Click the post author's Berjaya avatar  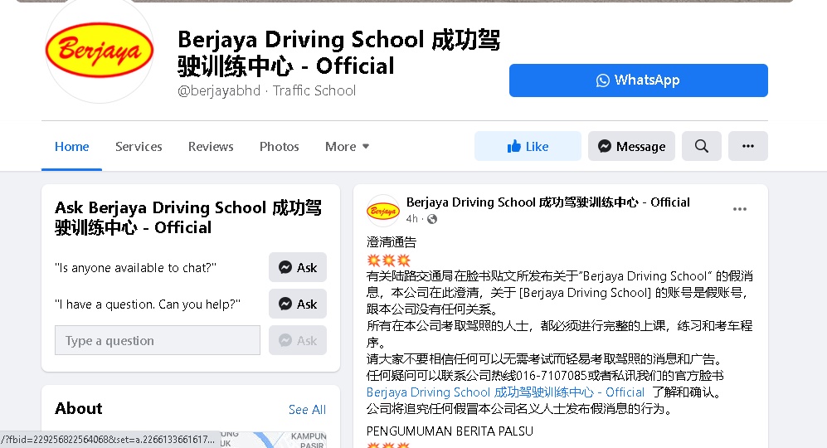[383, 211]
